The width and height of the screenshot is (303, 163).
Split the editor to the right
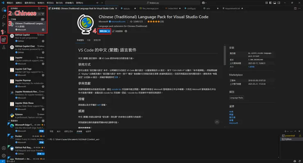click(x=295, y=9)
